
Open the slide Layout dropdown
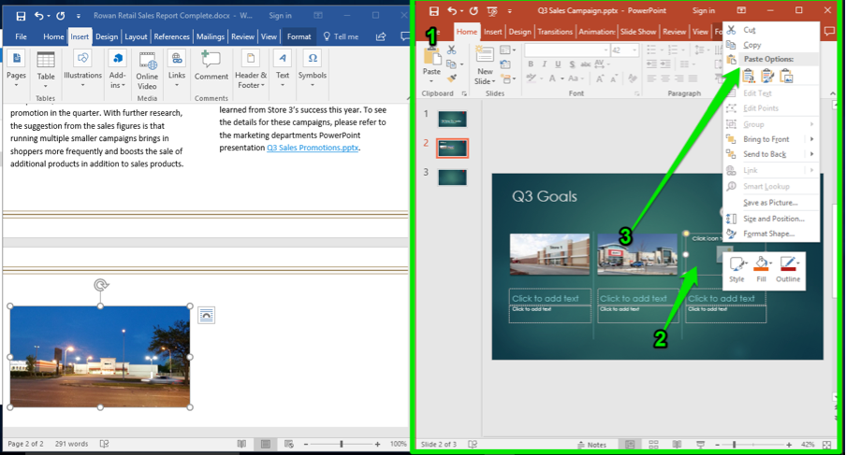pos(507,50)
